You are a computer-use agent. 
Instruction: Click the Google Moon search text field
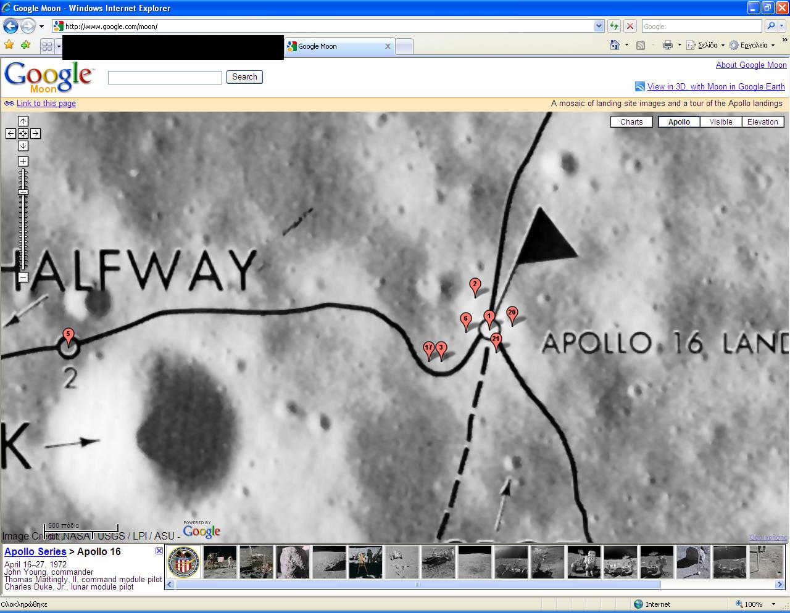click(165, 77)
